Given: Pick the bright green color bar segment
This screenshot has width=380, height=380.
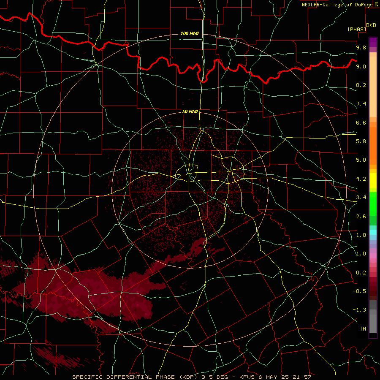Looking at the screenshot, I should point(373,204).
